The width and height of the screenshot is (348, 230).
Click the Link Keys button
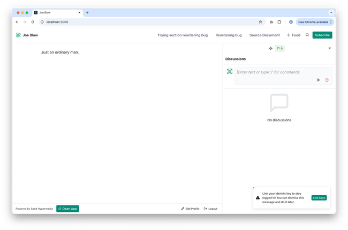(319, 198)
